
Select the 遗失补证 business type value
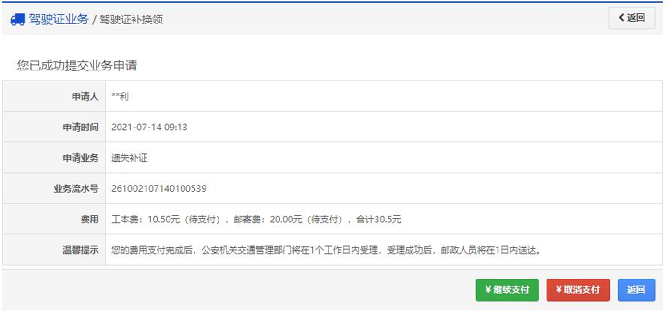[129, 158]
